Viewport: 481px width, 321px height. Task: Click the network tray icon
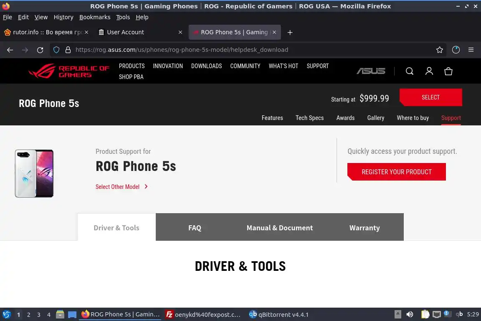click(x=436, y=314)
